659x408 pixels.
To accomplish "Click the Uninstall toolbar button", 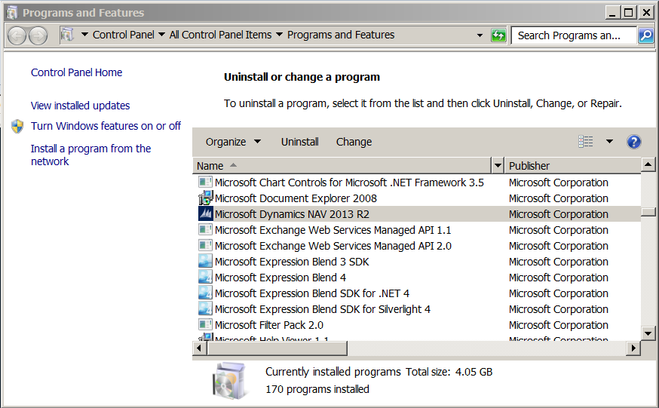I will [299, 142].
